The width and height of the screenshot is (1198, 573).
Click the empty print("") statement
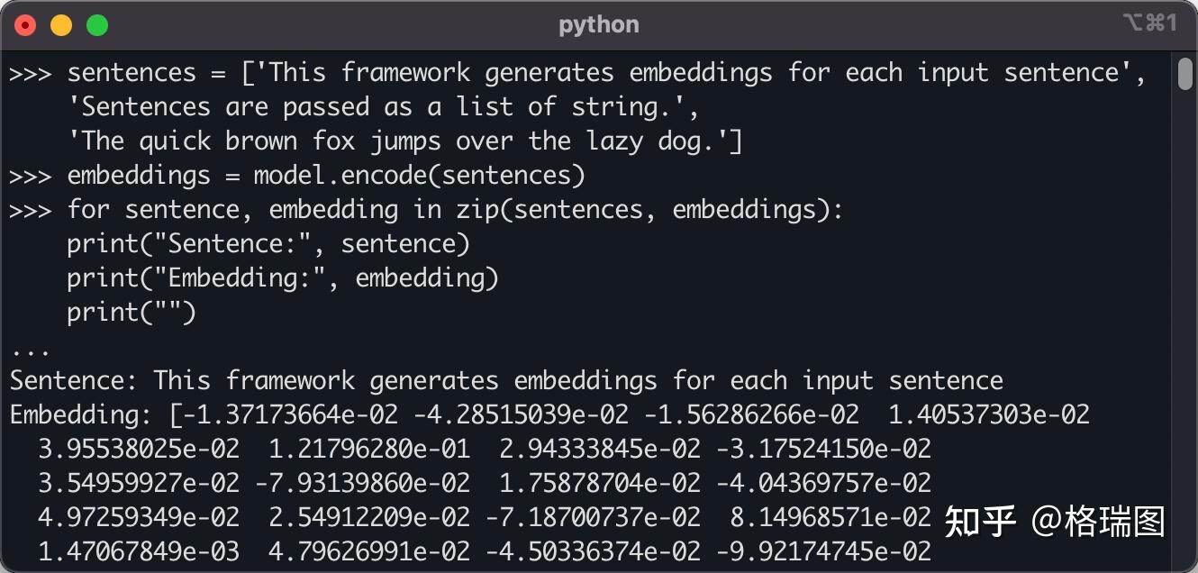(x=132, y=313)
